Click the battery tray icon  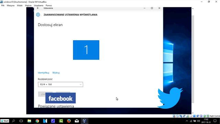coord(195,121)
